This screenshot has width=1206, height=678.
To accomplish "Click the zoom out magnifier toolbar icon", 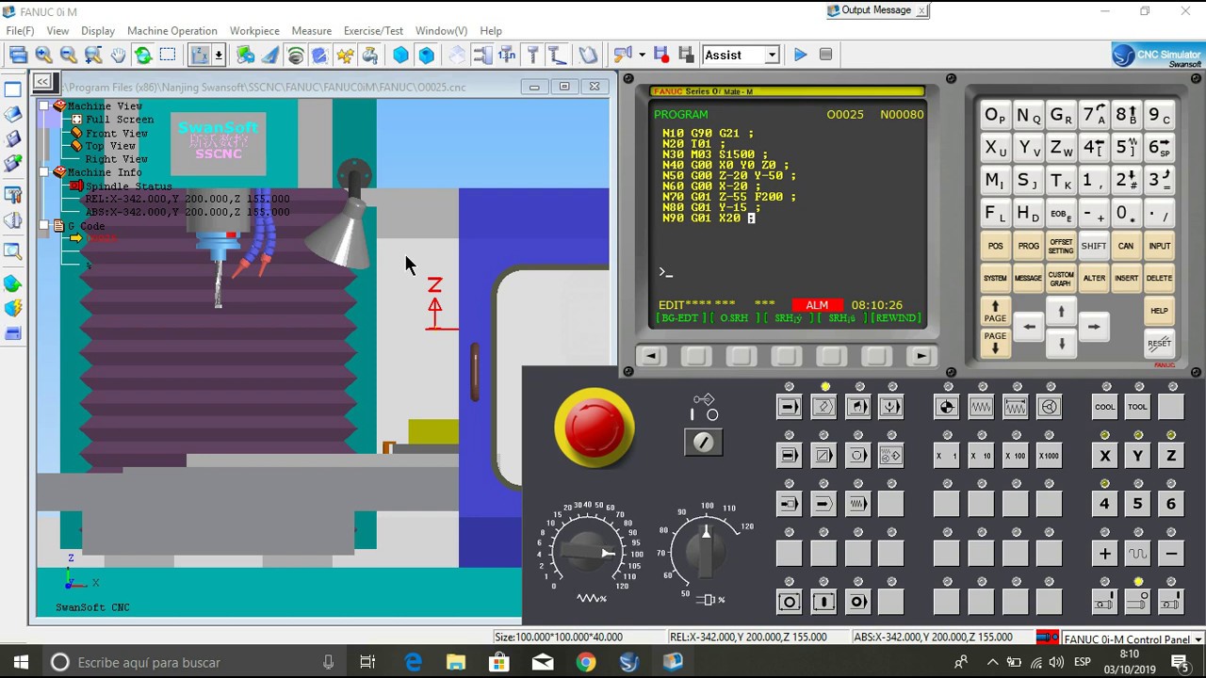I will (x=68, y=55).
